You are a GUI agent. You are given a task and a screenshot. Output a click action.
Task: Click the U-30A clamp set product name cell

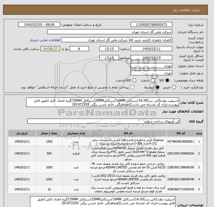pyautogui.click(x=128, y=142)
